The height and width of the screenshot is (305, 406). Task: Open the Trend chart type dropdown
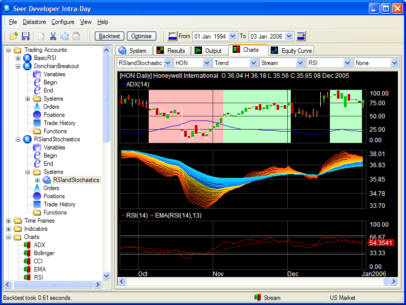(253, 63)
